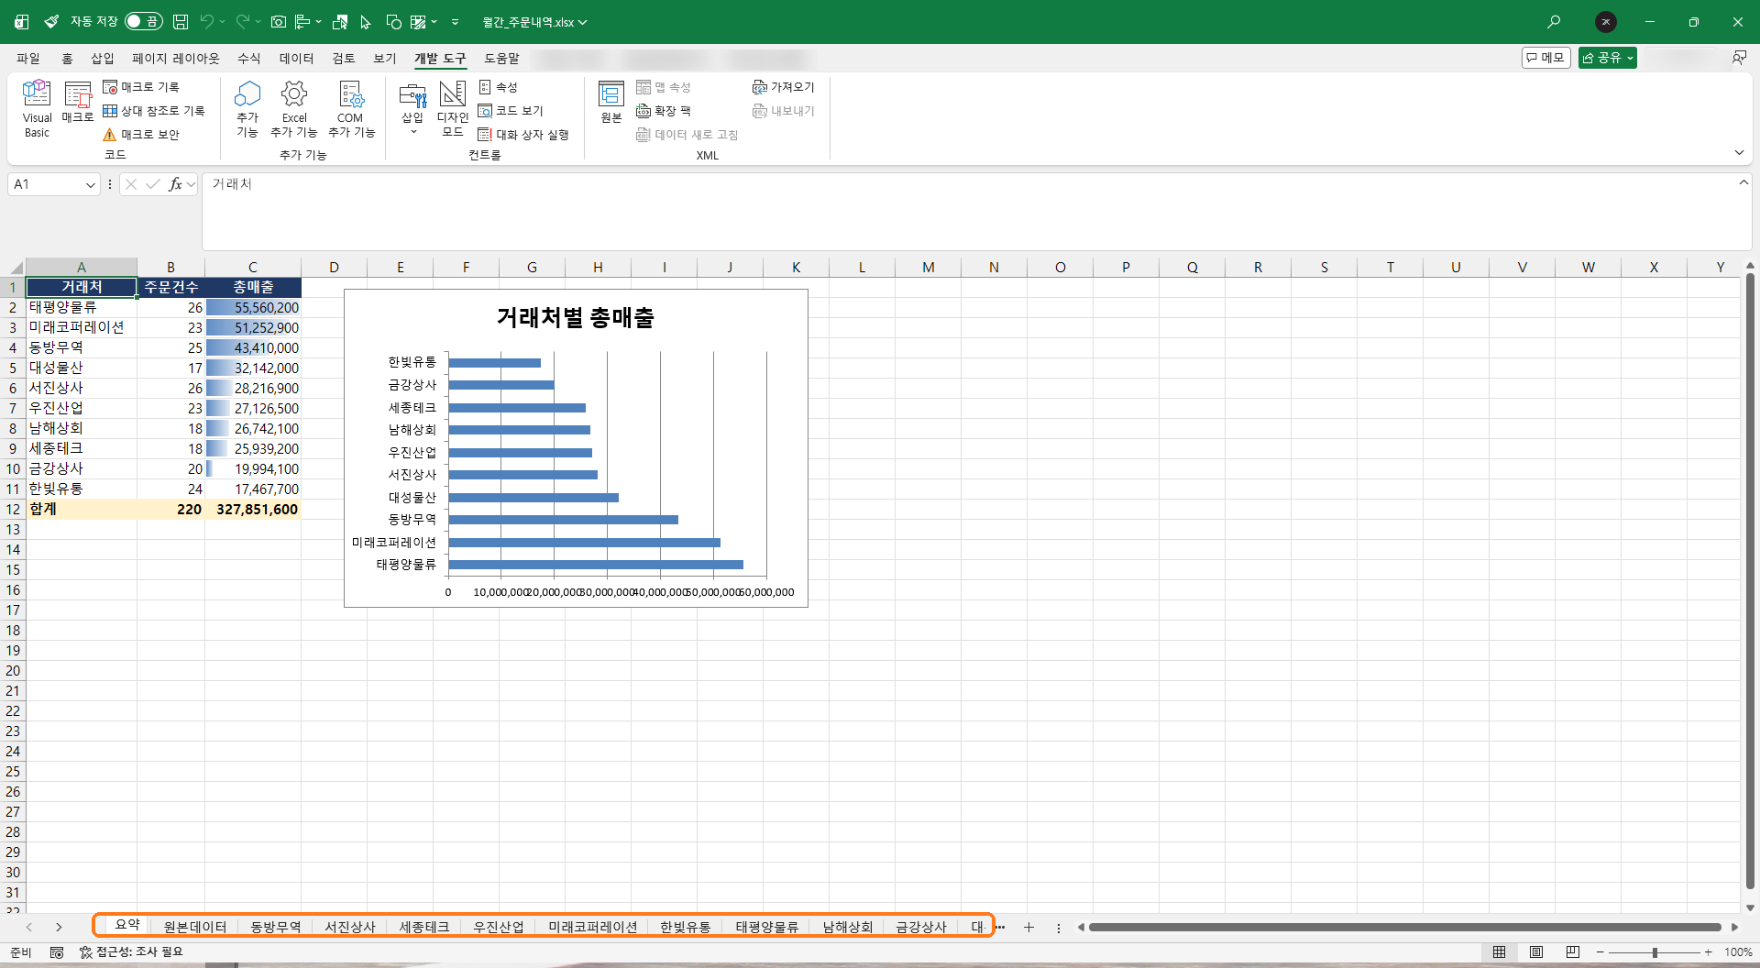
Task: Click 코드 보기 to view code
Action: tap(511, 111)
